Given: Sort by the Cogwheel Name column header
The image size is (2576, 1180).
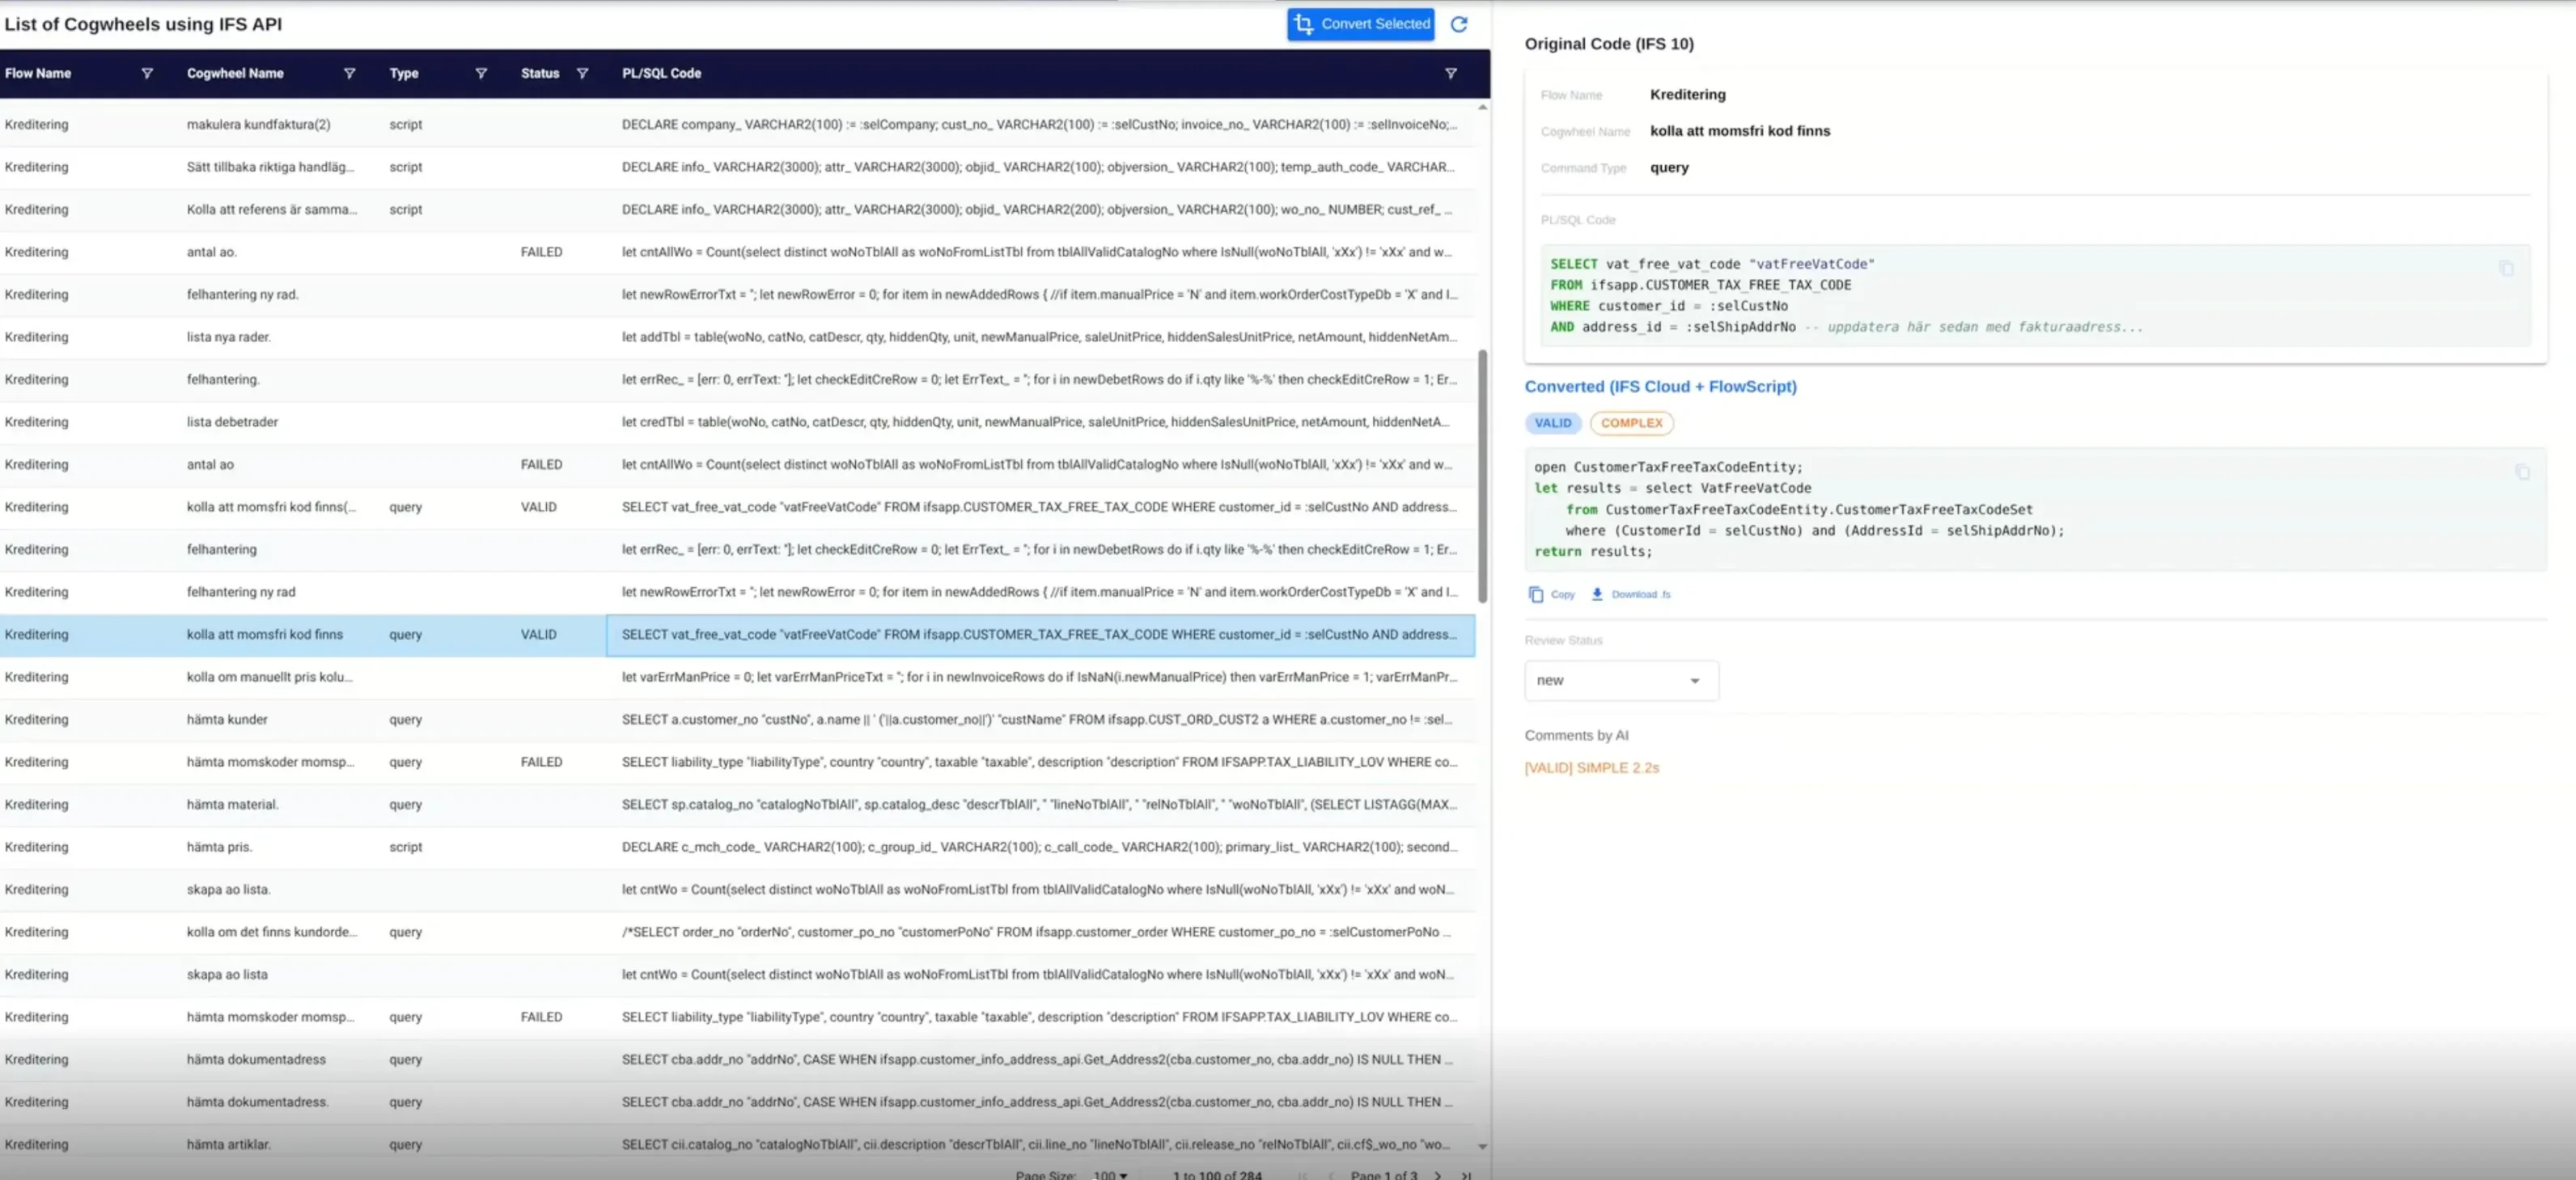Looking at the screenshot, I should tap(235, 73).
